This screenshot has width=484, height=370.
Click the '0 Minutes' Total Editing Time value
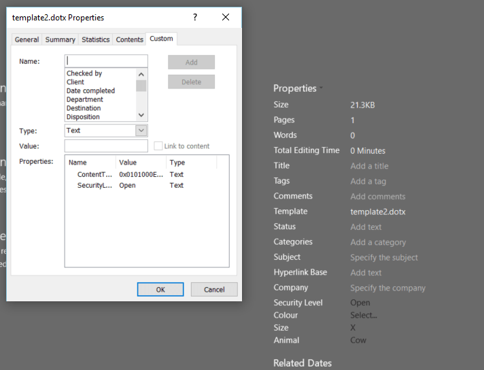click(368, 151)
